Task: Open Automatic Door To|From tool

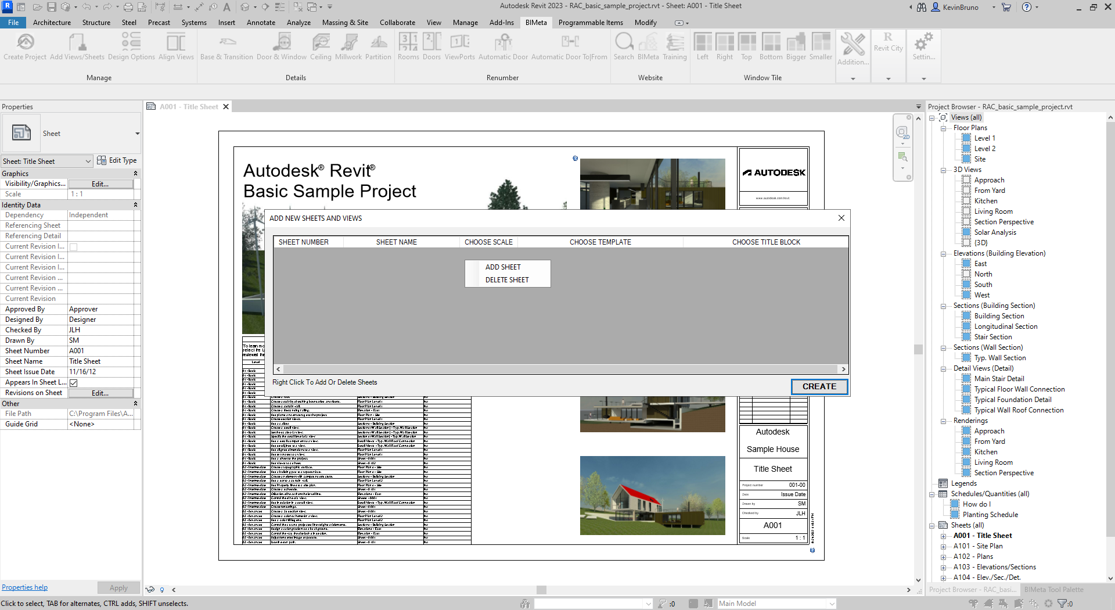Action: 569,46
